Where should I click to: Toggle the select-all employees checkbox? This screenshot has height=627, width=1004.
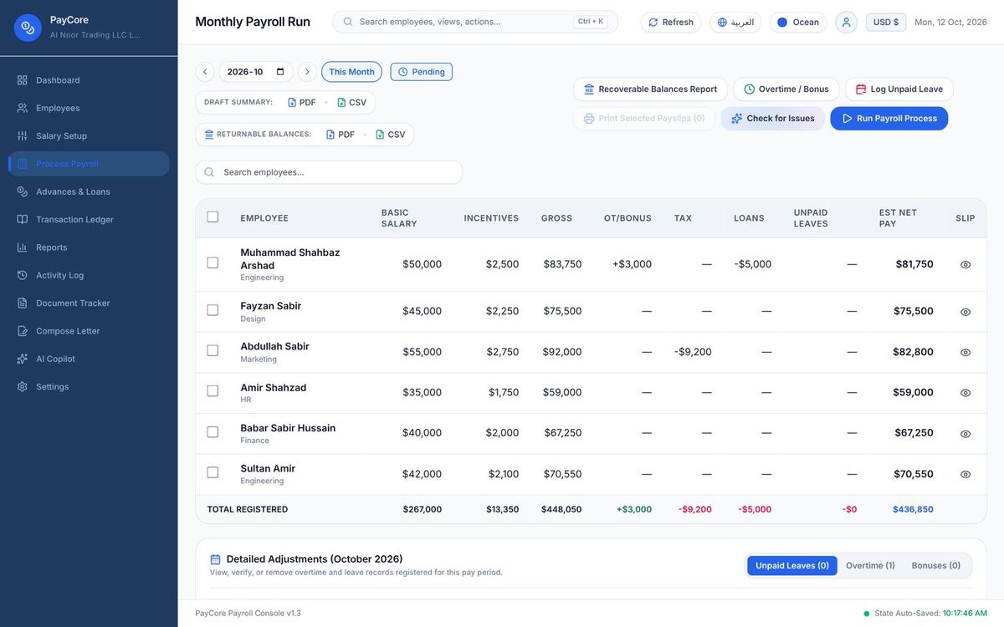213,217
